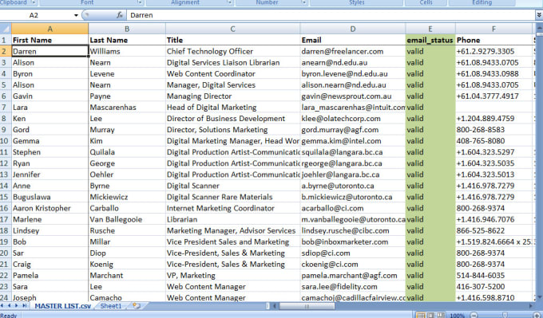This screenshot has height=318, width=543.
Task: Select cell 'bob@inboxmarketer.com'
Action: pos(352,241)
